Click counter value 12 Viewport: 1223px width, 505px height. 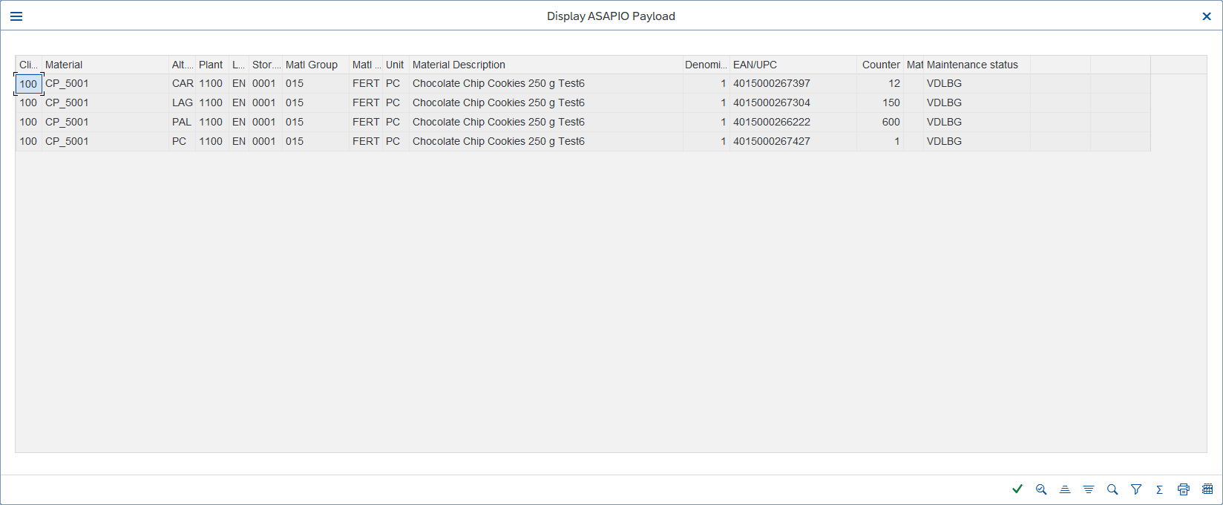point(880,84)
